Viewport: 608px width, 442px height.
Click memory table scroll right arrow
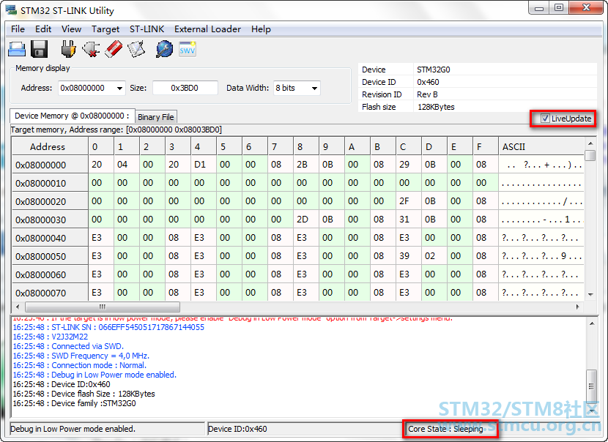[x=578, y=307]
